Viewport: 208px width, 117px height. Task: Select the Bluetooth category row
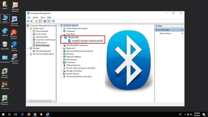click(x=73, y=37)
